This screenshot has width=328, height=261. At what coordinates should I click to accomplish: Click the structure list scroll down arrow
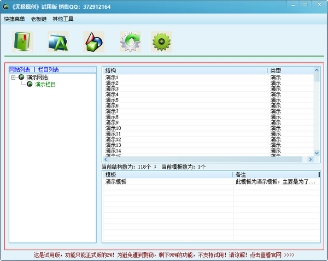click(x=317, y=153)
